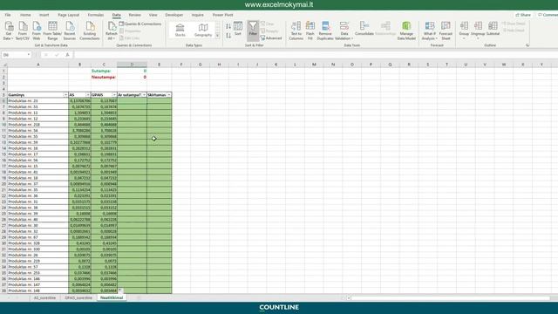Open the File tab
558x314 pixels.
8,15
